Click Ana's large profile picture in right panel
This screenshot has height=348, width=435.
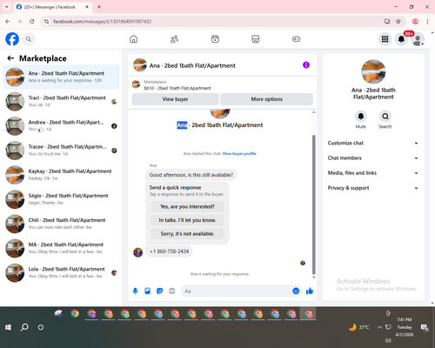[x=373, y=71]
